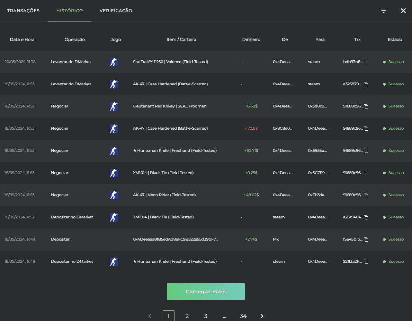Click the +112.71$ amount
412x321 pixels.
(251, 150)
